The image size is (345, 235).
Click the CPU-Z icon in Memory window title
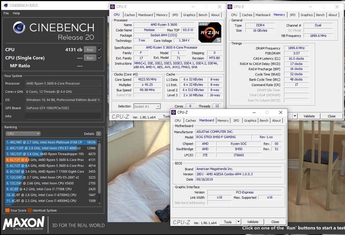[x=230, y=7]
